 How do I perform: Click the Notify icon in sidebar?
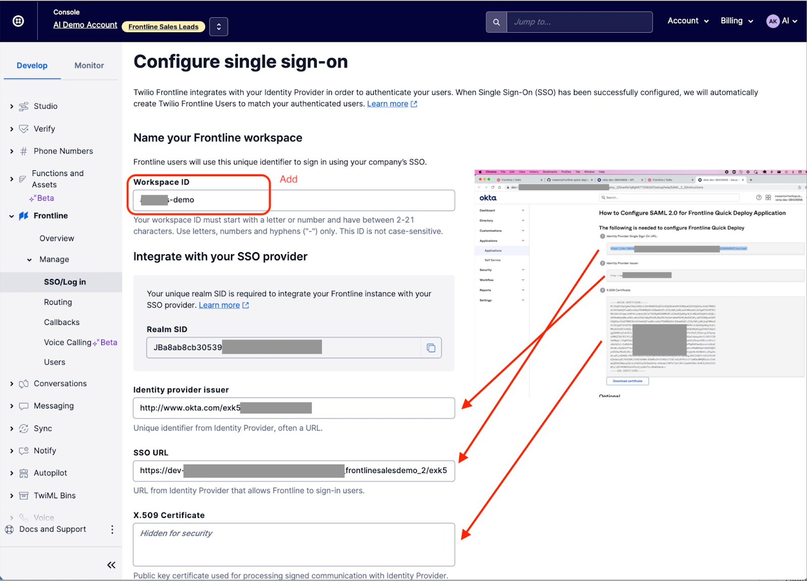pyautogui.click(x=24, y=451)
